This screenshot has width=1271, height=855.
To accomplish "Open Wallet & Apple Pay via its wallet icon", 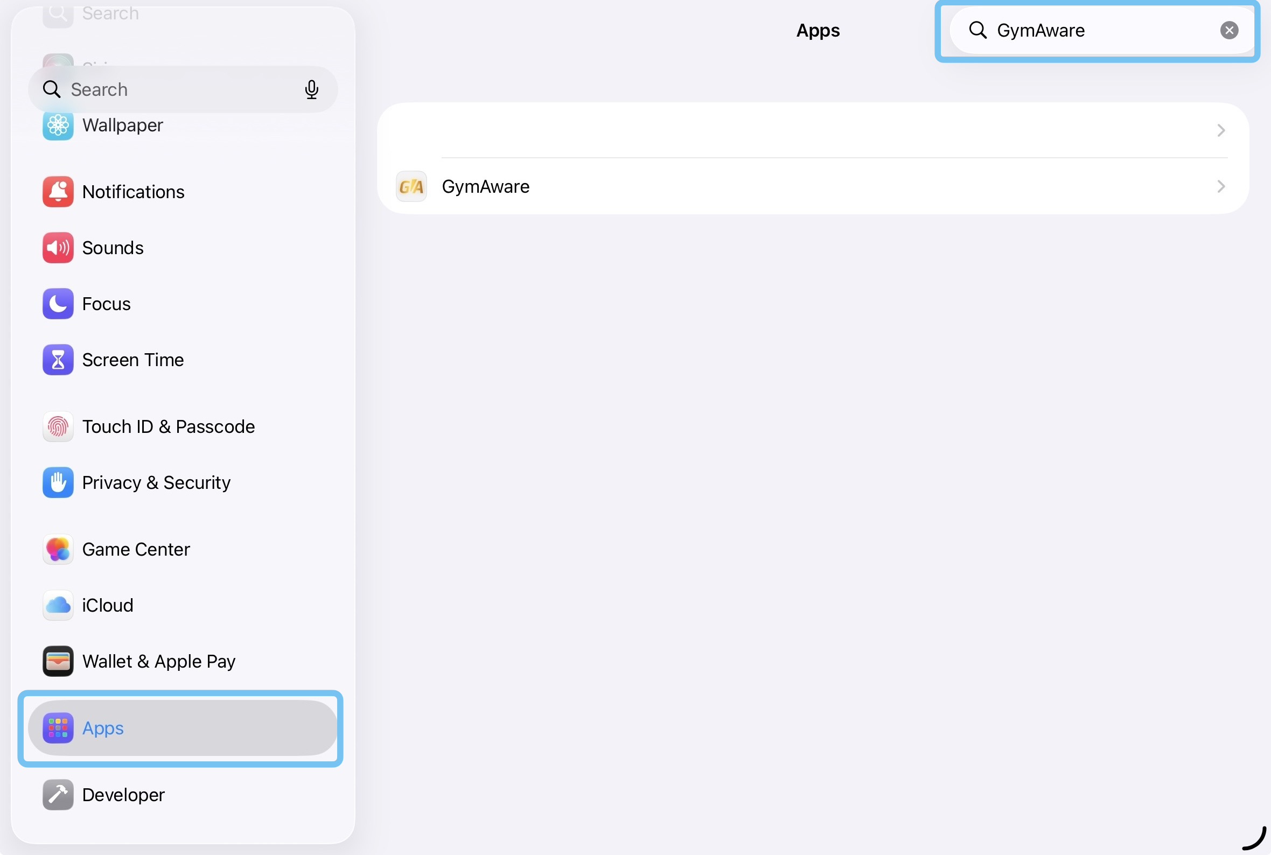I will pyautogui.click(x=58, y=661).
